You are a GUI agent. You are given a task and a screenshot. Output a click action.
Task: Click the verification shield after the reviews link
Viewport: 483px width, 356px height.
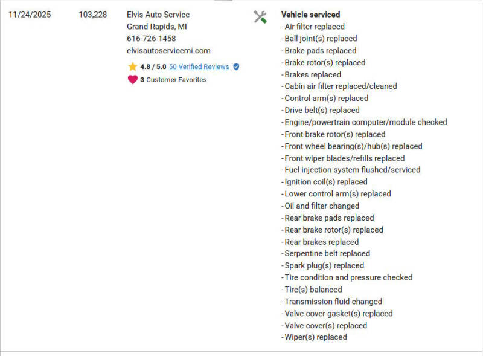point(236,66)
